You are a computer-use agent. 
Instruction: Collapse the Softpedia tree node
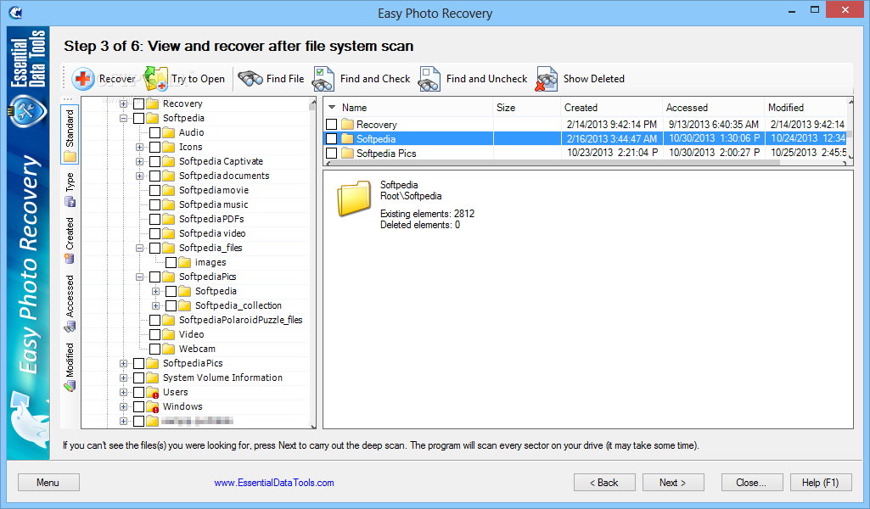point(124,118)
